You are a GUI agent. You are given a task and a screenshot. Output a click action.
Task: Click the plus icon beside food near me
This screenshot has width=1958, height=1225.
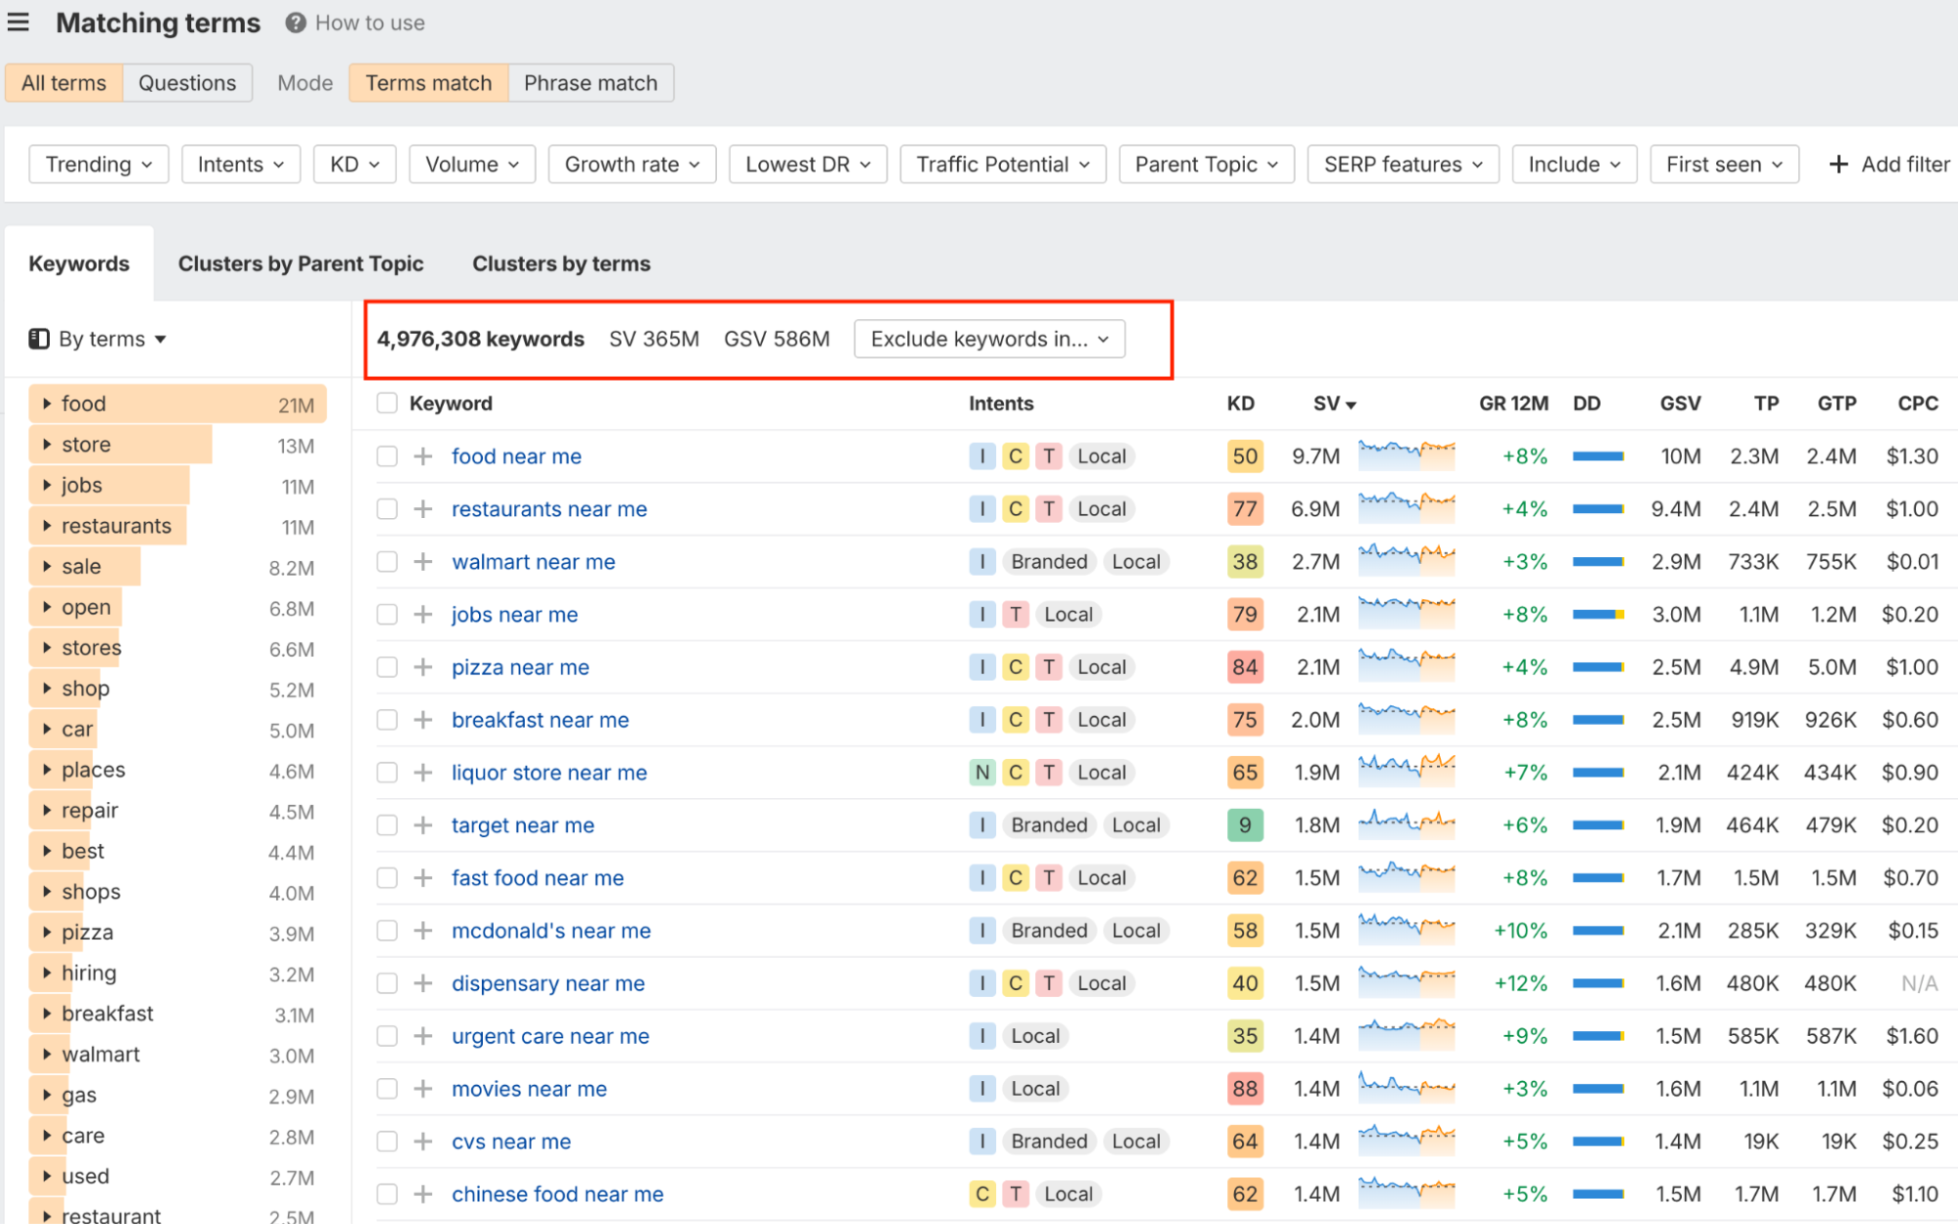click(423, 456)
